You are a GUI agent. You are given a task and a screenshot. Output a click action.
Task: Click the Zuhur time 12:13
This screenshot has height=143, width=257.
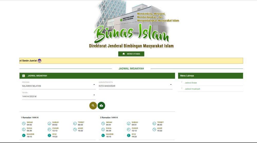pos(55,131)
